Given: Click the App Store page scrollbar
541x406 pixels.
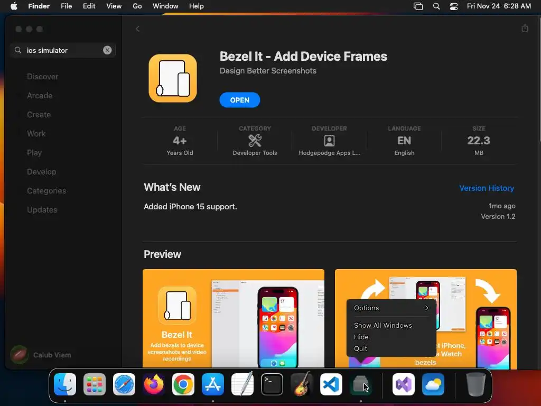Looking at the screenshot, I should pos(539,79).
